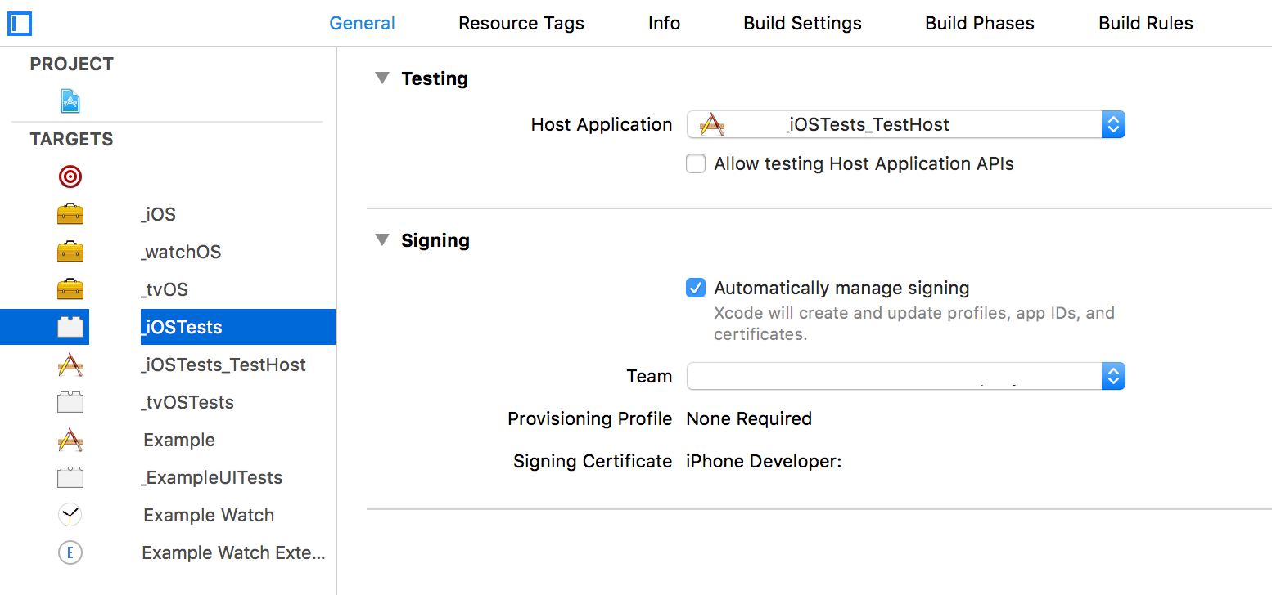Click the red bullseye target icon
Viewport: 1272px width, 595px height.
pos(70,177)
